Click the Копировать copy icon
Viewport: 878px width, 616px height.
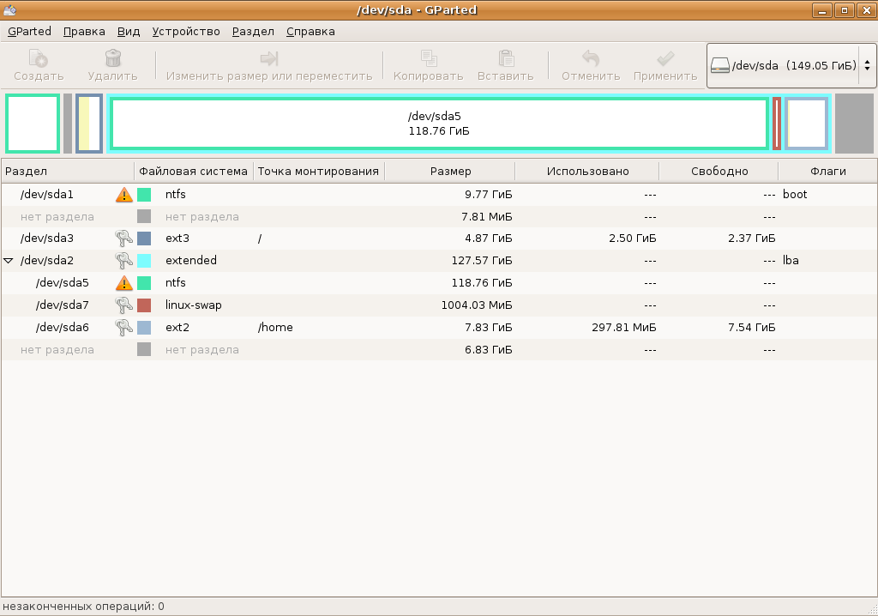click(x=428, y=59)
